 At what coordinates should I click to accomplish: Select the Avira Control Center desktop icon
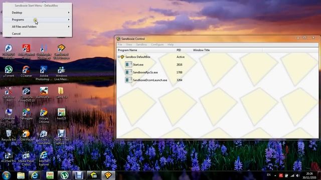(x=26, y=51)
